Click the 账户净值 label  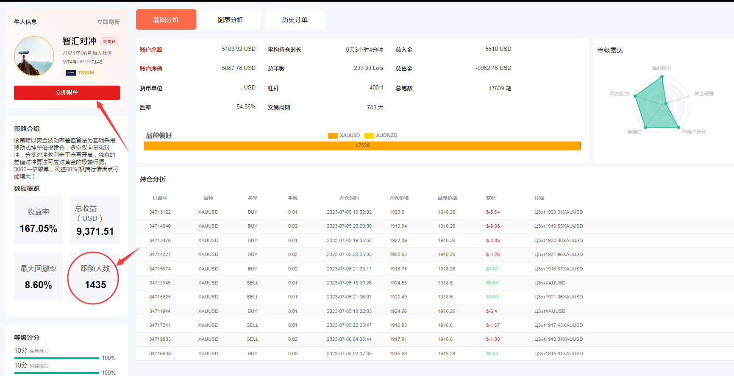click(151, 69)
